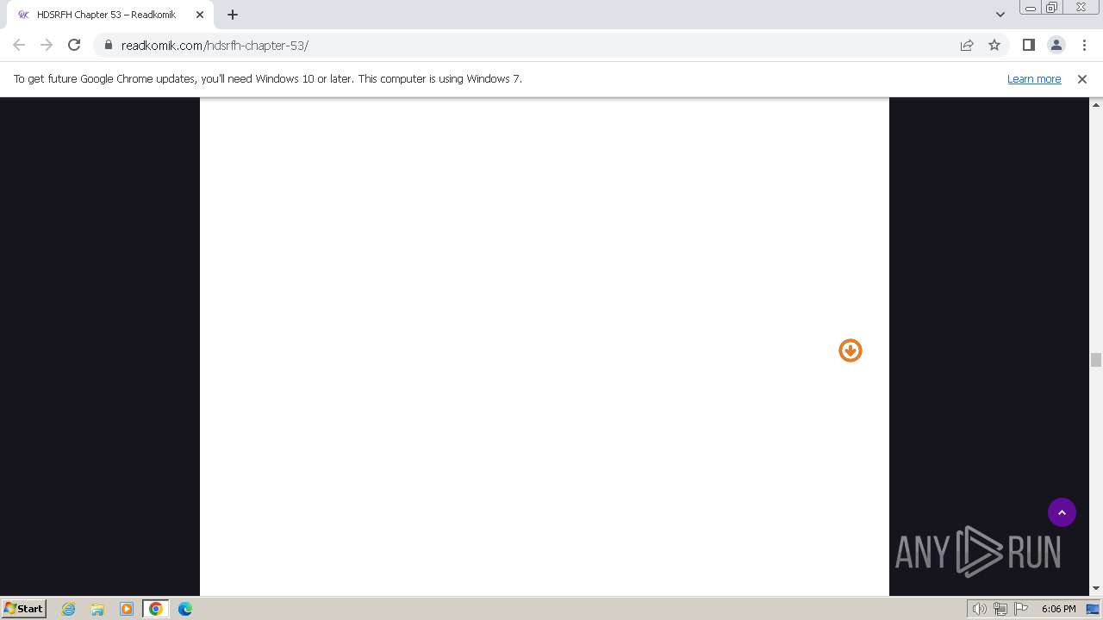Open the Learn more link
This screenshot has height=620, width=1103.
click(x=1034, y=78)
